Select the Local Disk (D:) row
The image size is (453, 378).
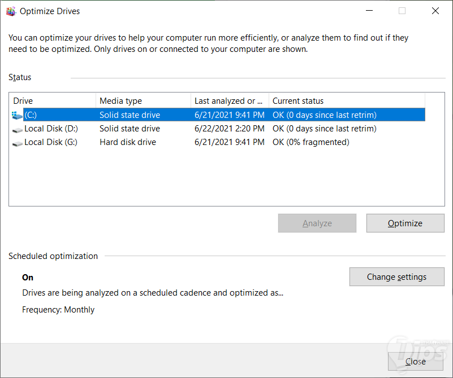(51, 129)
